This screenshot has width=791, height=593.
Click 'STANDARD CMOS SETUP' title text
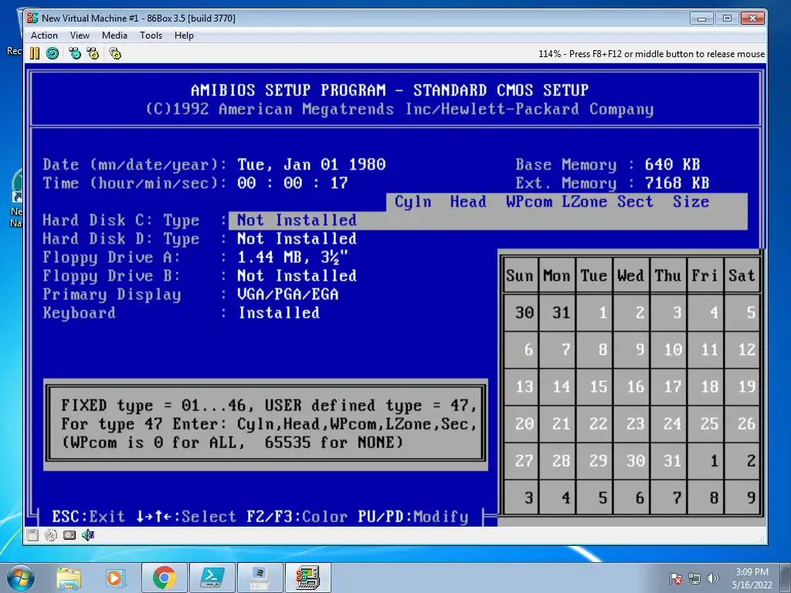click(501, 90)
